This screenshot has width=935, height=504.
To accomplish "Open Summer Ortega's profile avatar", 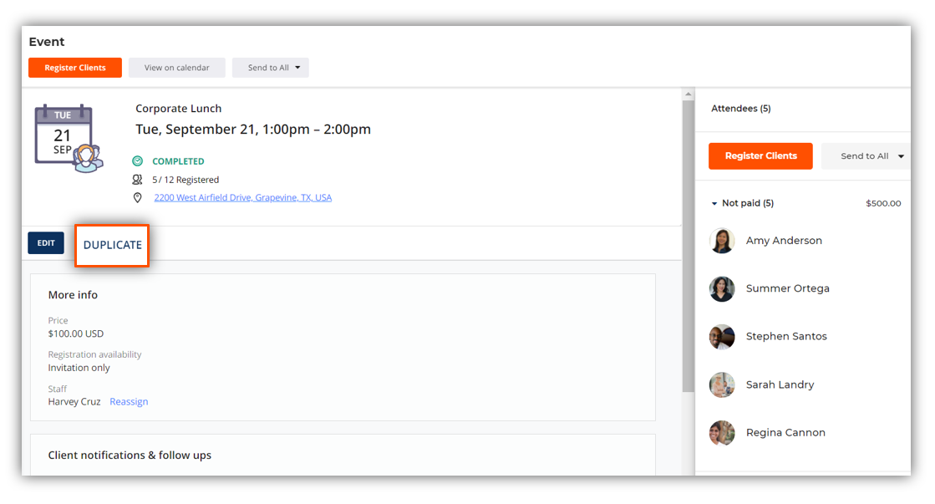I will coord(722,288).
